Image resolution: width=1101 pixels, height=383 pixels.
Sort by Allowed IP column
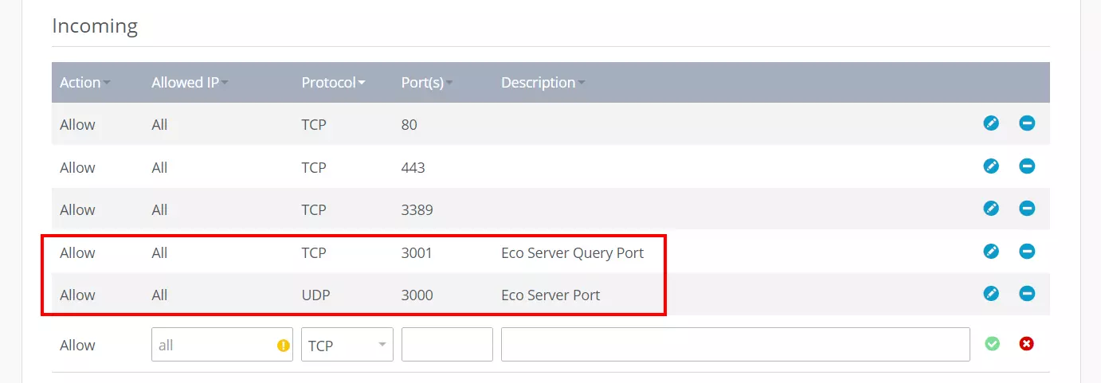(x=190, y=83)
